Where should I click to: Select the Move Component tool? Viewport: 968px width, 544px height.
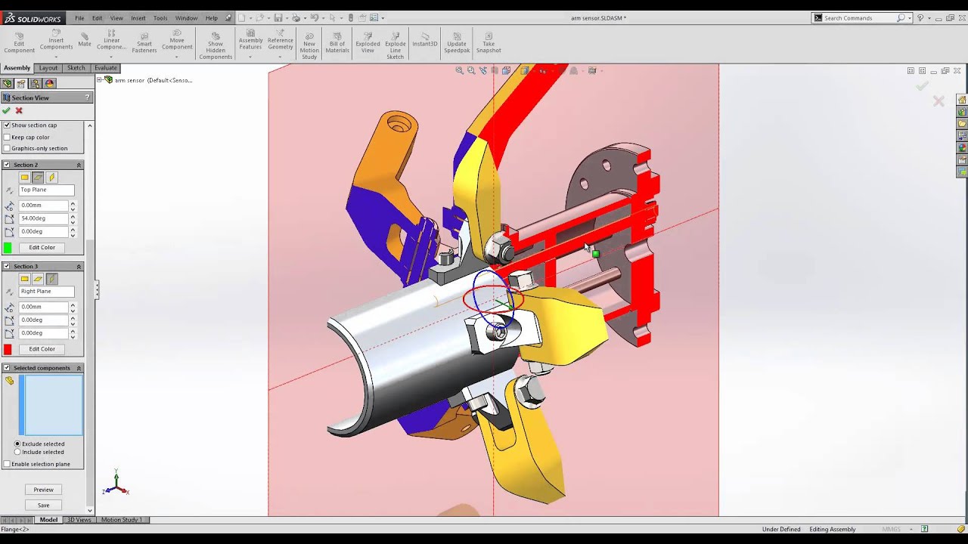(177, 41)
